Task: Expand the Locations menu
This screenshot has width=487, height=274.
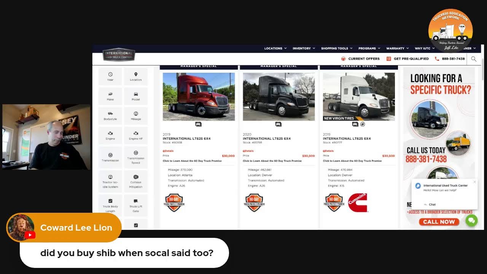Action: (275, 48)
